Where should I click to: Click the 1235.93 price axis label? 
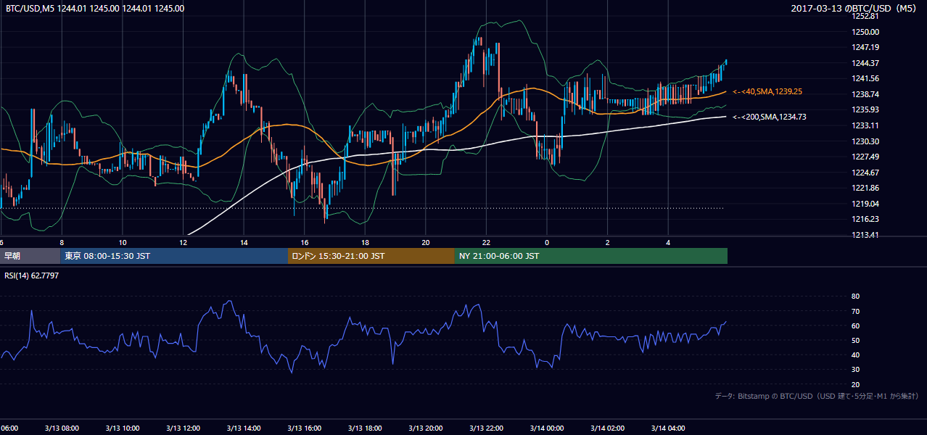point(865,109)
